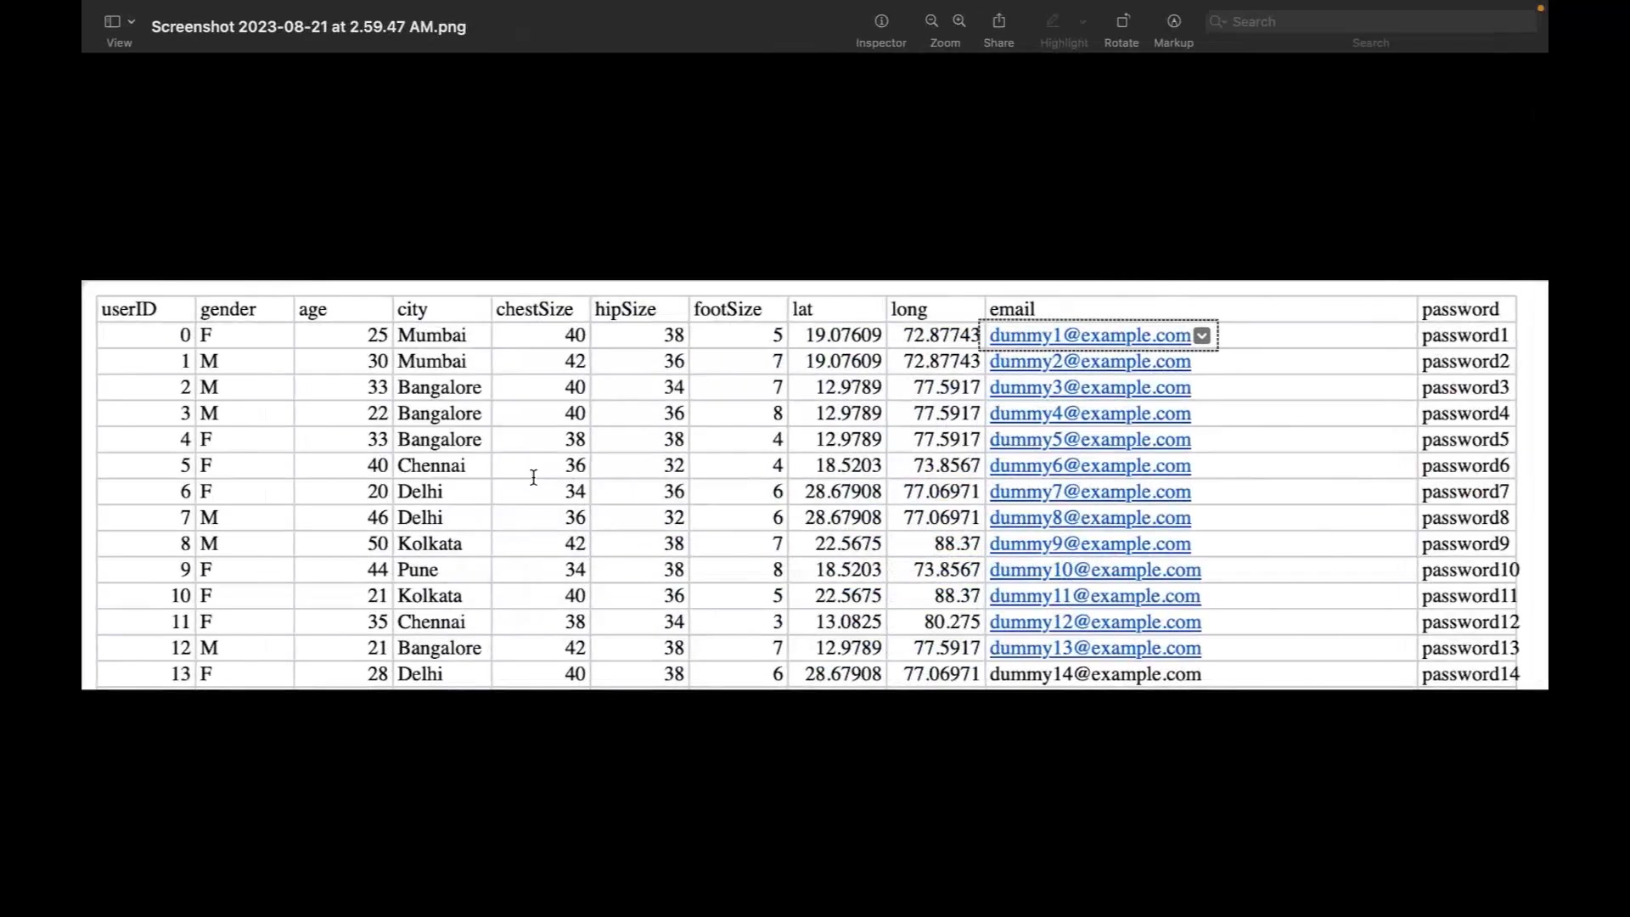The height and width of the screenshot is (917, 1630).
Task: Zoom in with the plus magnifier
Action: pyautogui.click(x=959, y=21)
